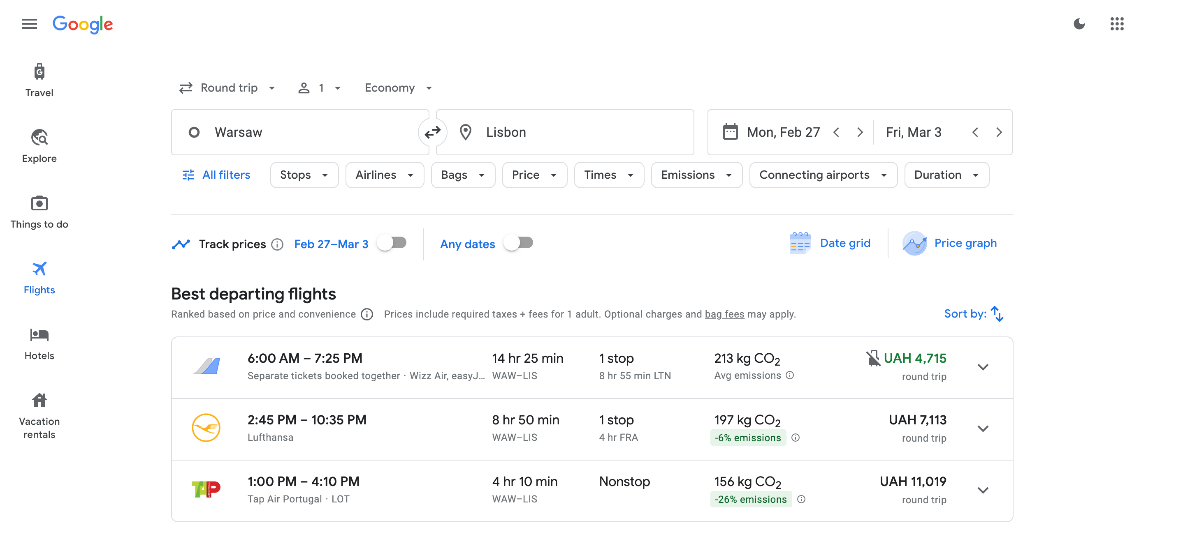Expand the Lufthansa flight details
1183x539 pixels.
coord(982,428)
